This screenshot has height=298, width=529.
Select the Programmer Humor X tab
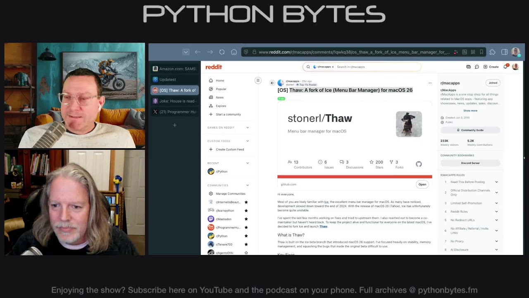[174, 112]
